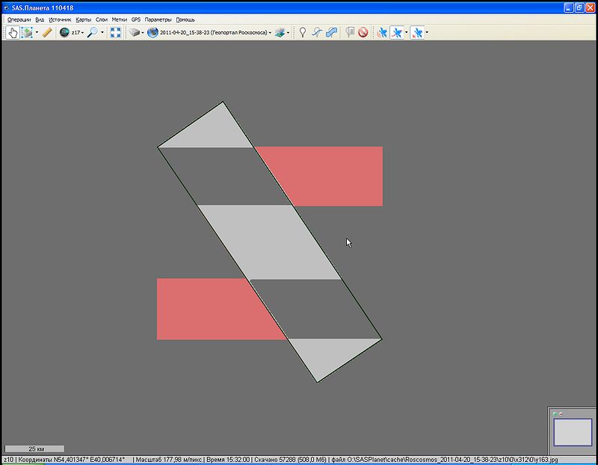
Task: Open the Параметры menu
Action: pos(158,19)
